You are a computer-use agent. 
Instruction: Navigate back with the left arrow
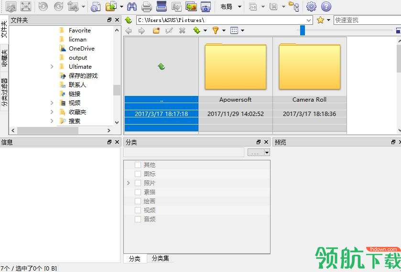tap(129, 31)
